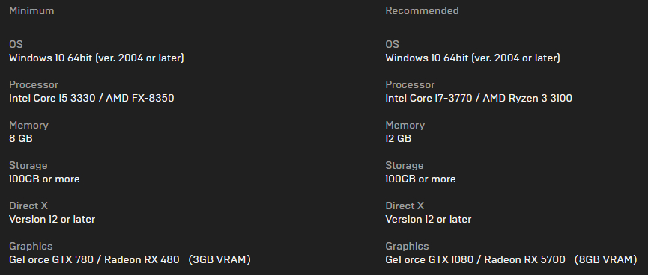Select the recommended OS Windows 10 text

pos(473,58)
